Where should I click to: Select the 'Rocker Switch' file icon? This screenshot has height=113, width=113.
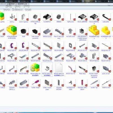point(94,69)
